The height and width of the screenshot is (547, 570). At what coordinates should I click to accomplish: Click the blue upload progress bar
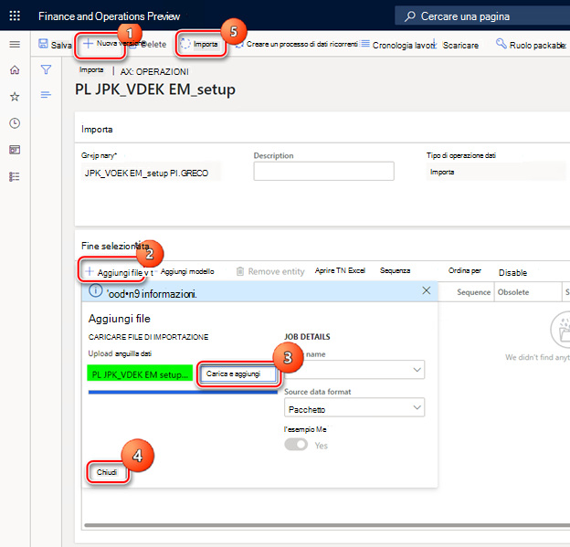click(x=183, y=393)
